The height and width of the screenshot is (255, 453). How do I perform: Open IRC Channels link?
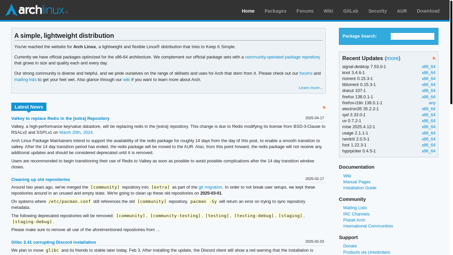356,214
